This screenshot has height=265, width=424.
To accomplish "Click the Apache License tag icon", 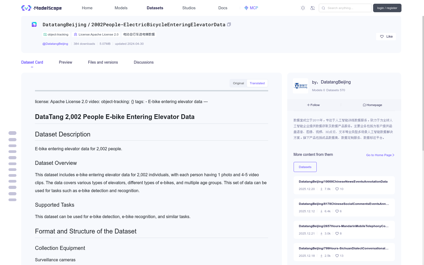I will (76, 34).
